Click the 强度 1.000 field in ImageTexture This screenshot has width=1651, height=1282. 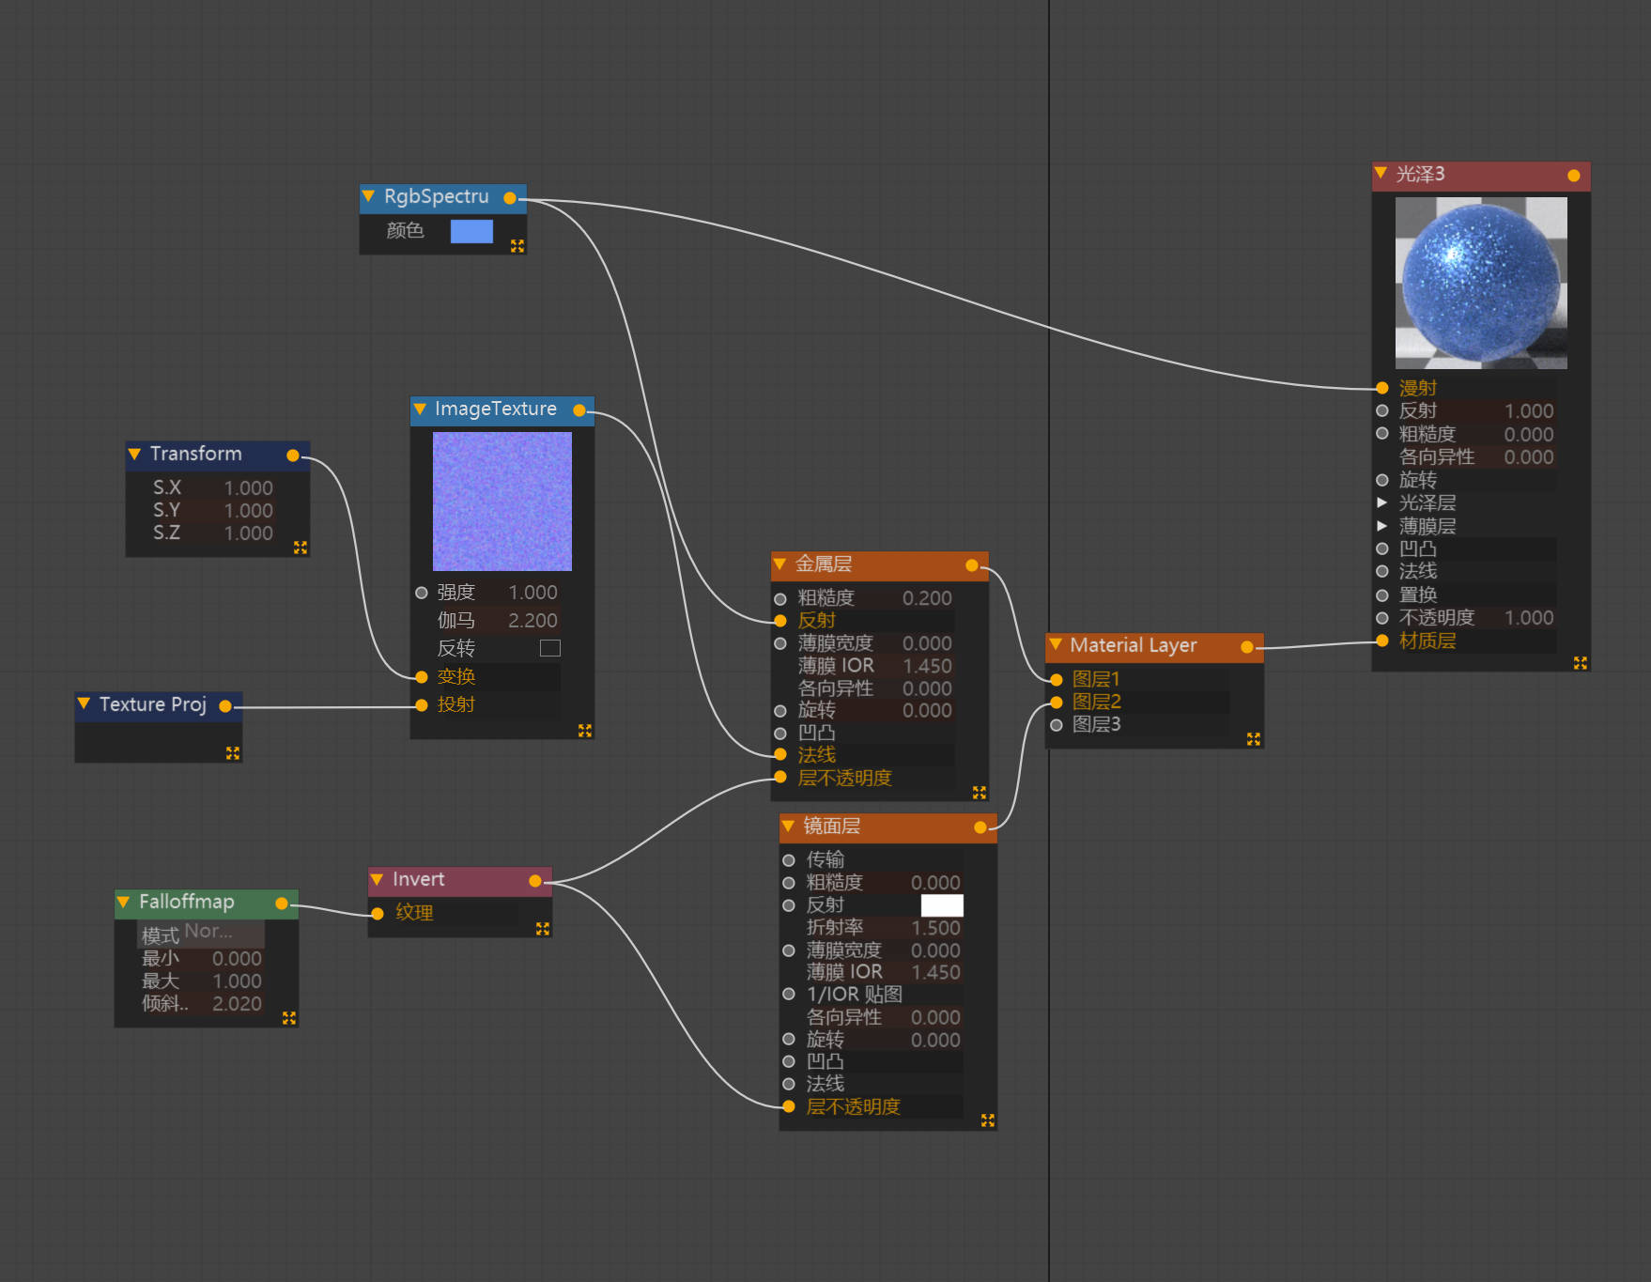[x=498, y=593]
